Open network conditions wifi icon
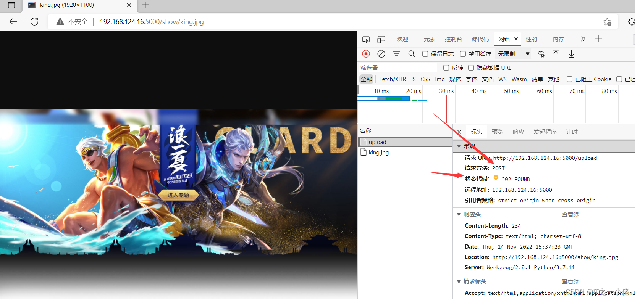635x299 pixels. [x=541, y=54]
